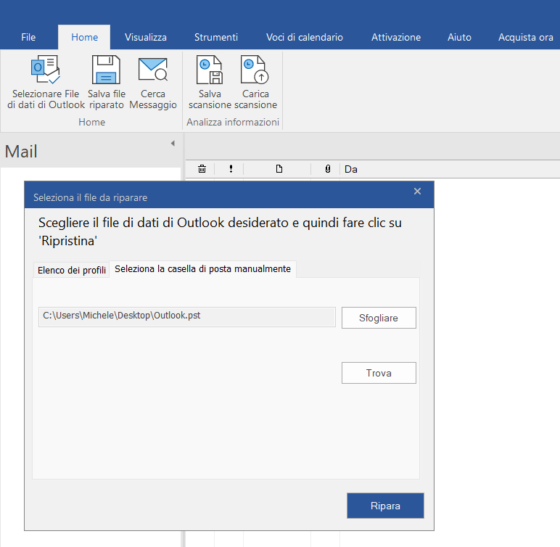Click the attachment paperclip column icon
The height and width of the screenshot is (547, 560).
pos(327,168)
